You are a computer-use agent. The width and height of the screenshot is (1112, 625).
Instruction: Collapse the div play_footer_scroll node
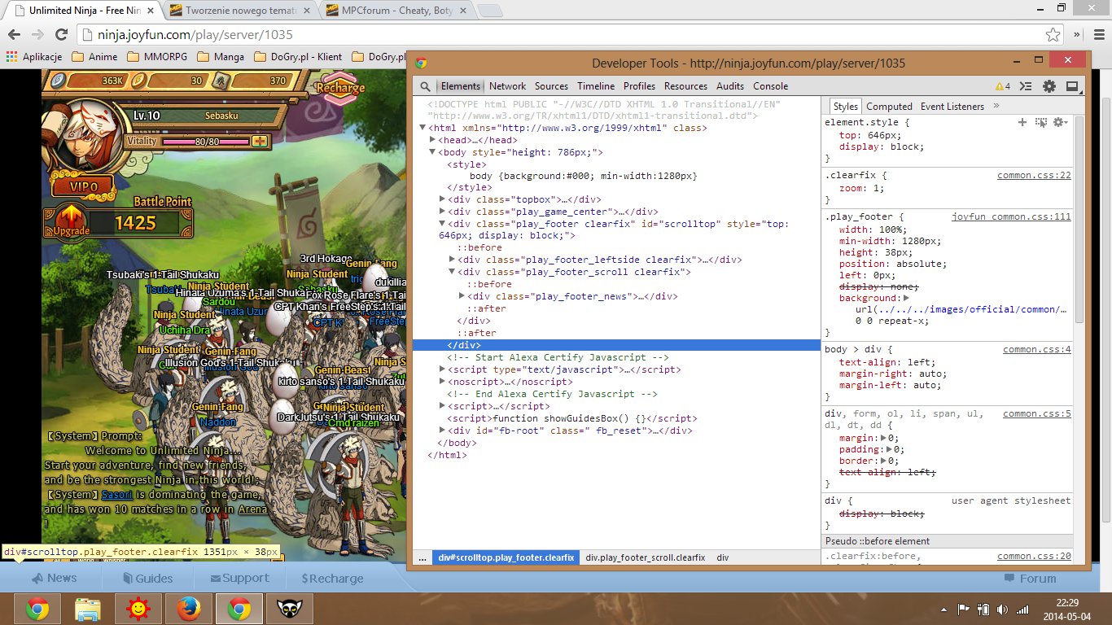(x=452, y=273)
